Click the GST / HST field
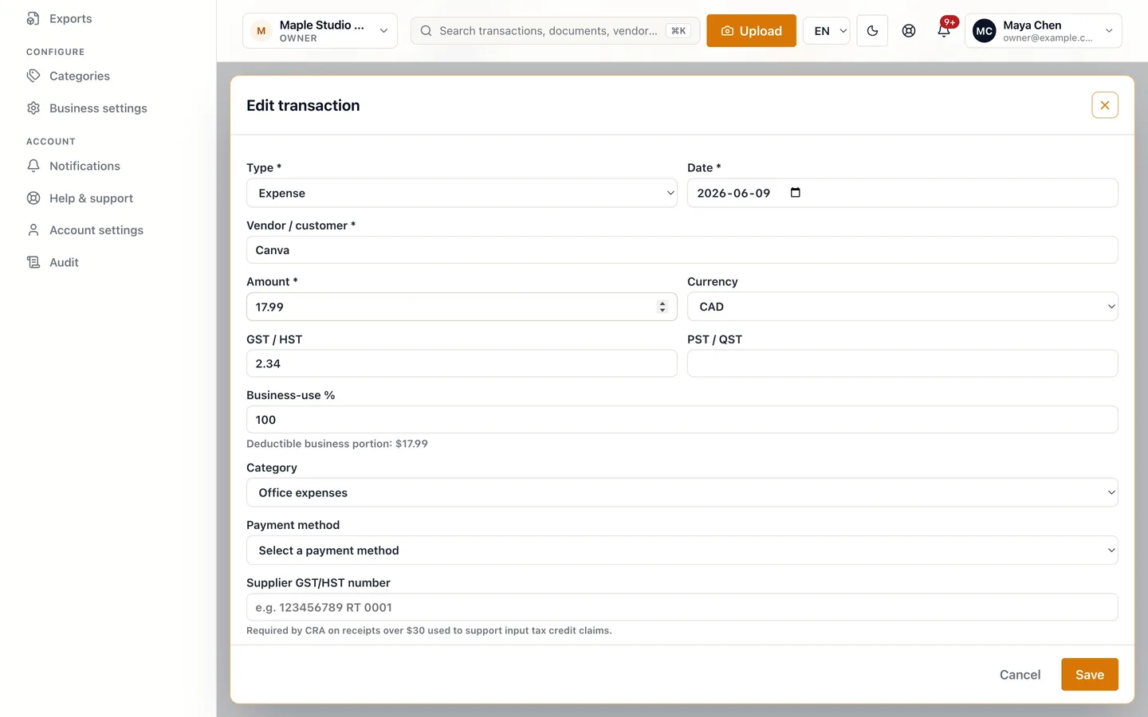Viewport: 1148px width, 717px height. coord(462,363)
